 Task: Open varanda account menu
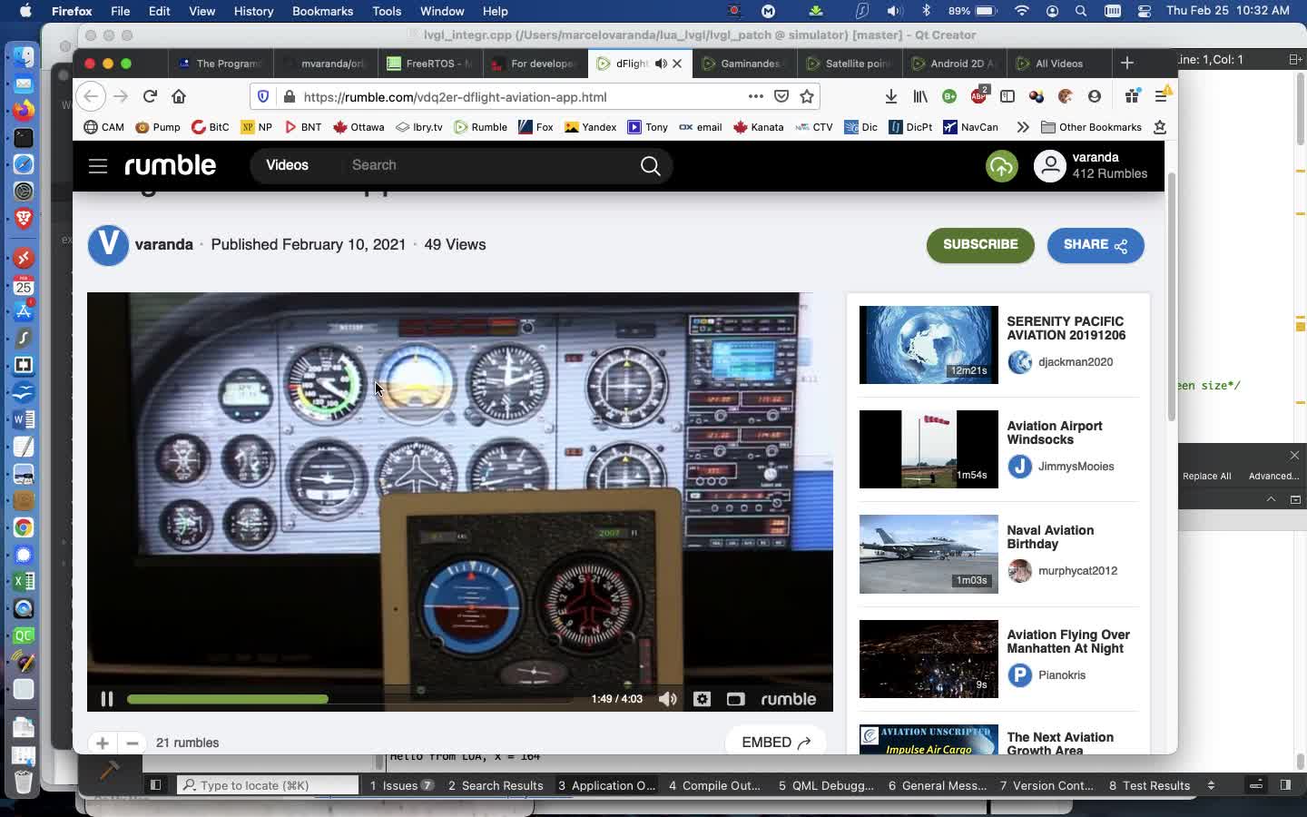point(1091,165)
